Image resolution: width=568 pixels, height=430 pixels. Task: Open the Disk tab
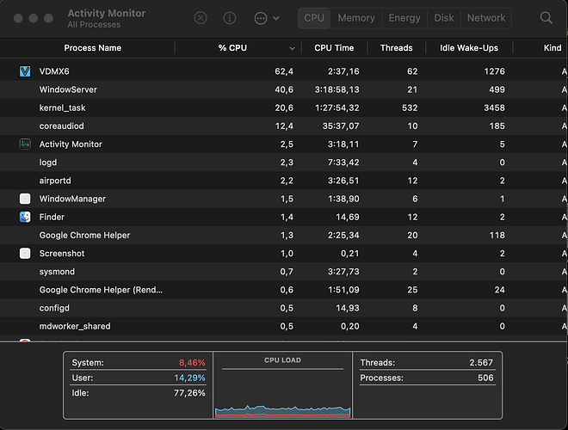444,18
